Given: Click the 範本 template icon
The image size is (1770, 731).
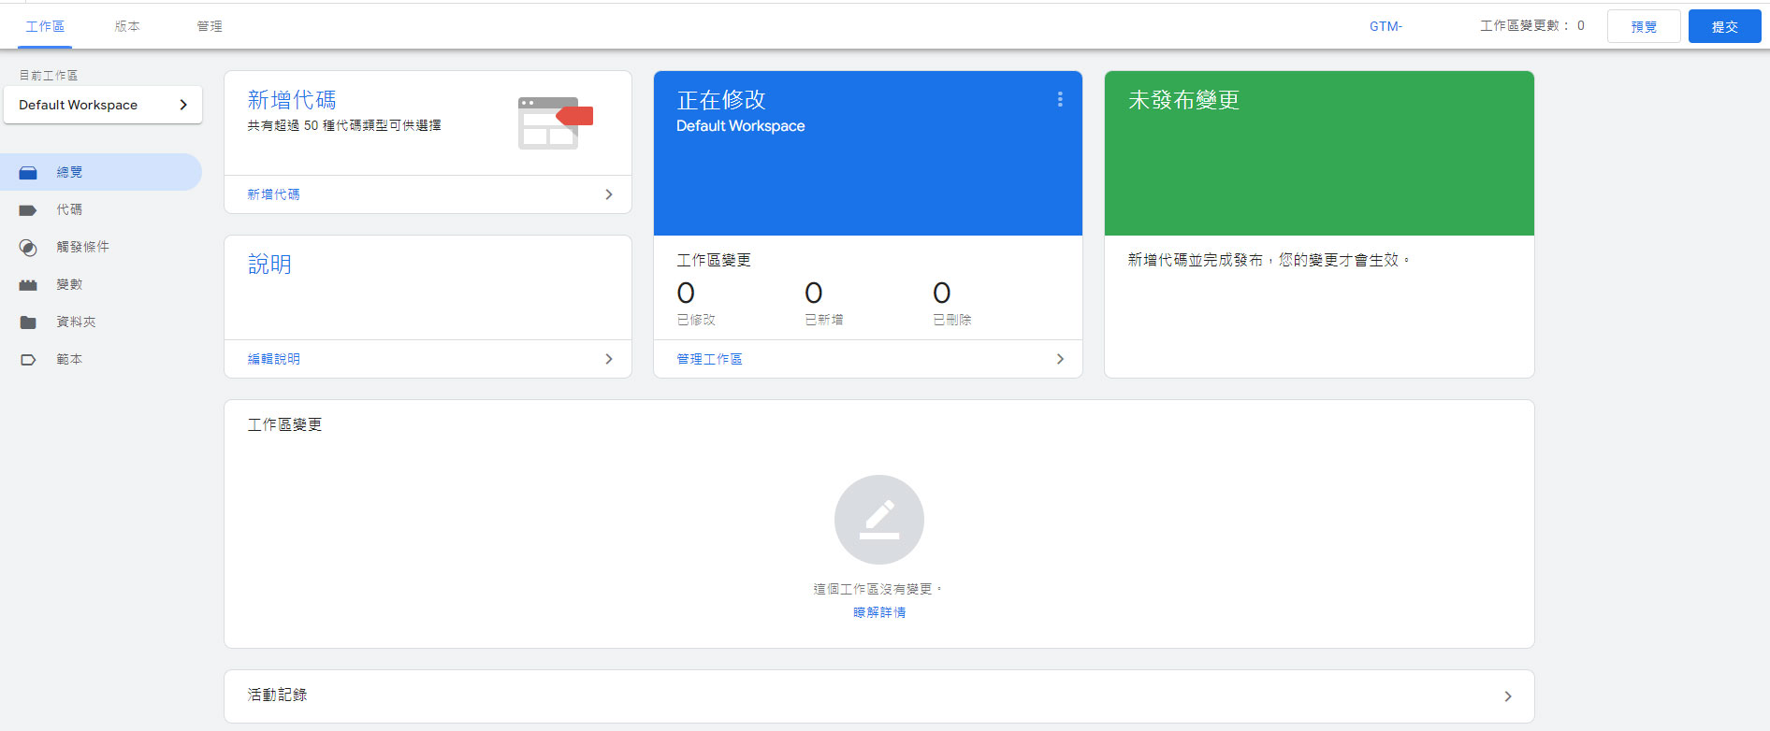Looking at the screenshot, I should [x=28, y=360].
